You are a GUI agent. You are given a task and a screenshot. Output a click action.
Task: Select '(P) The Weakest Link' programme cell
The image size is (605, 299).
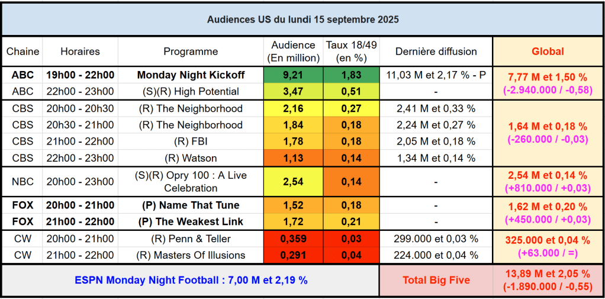[191, 222]
